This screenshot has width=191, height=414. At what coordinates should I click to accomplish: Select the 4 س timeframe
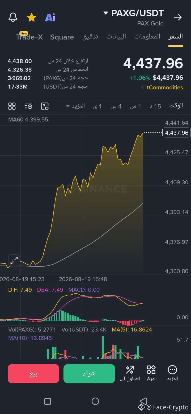coord(116,106)
